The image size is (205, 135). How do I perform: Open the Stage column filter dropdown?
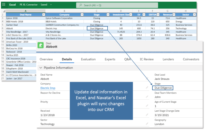[x=108, y=14]
